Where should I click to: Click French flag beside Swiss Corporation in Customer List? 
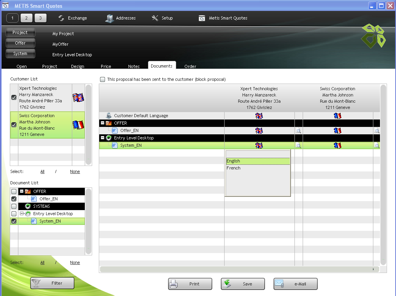(78, 125)
